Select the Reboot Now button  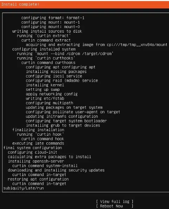pos(115,206)
